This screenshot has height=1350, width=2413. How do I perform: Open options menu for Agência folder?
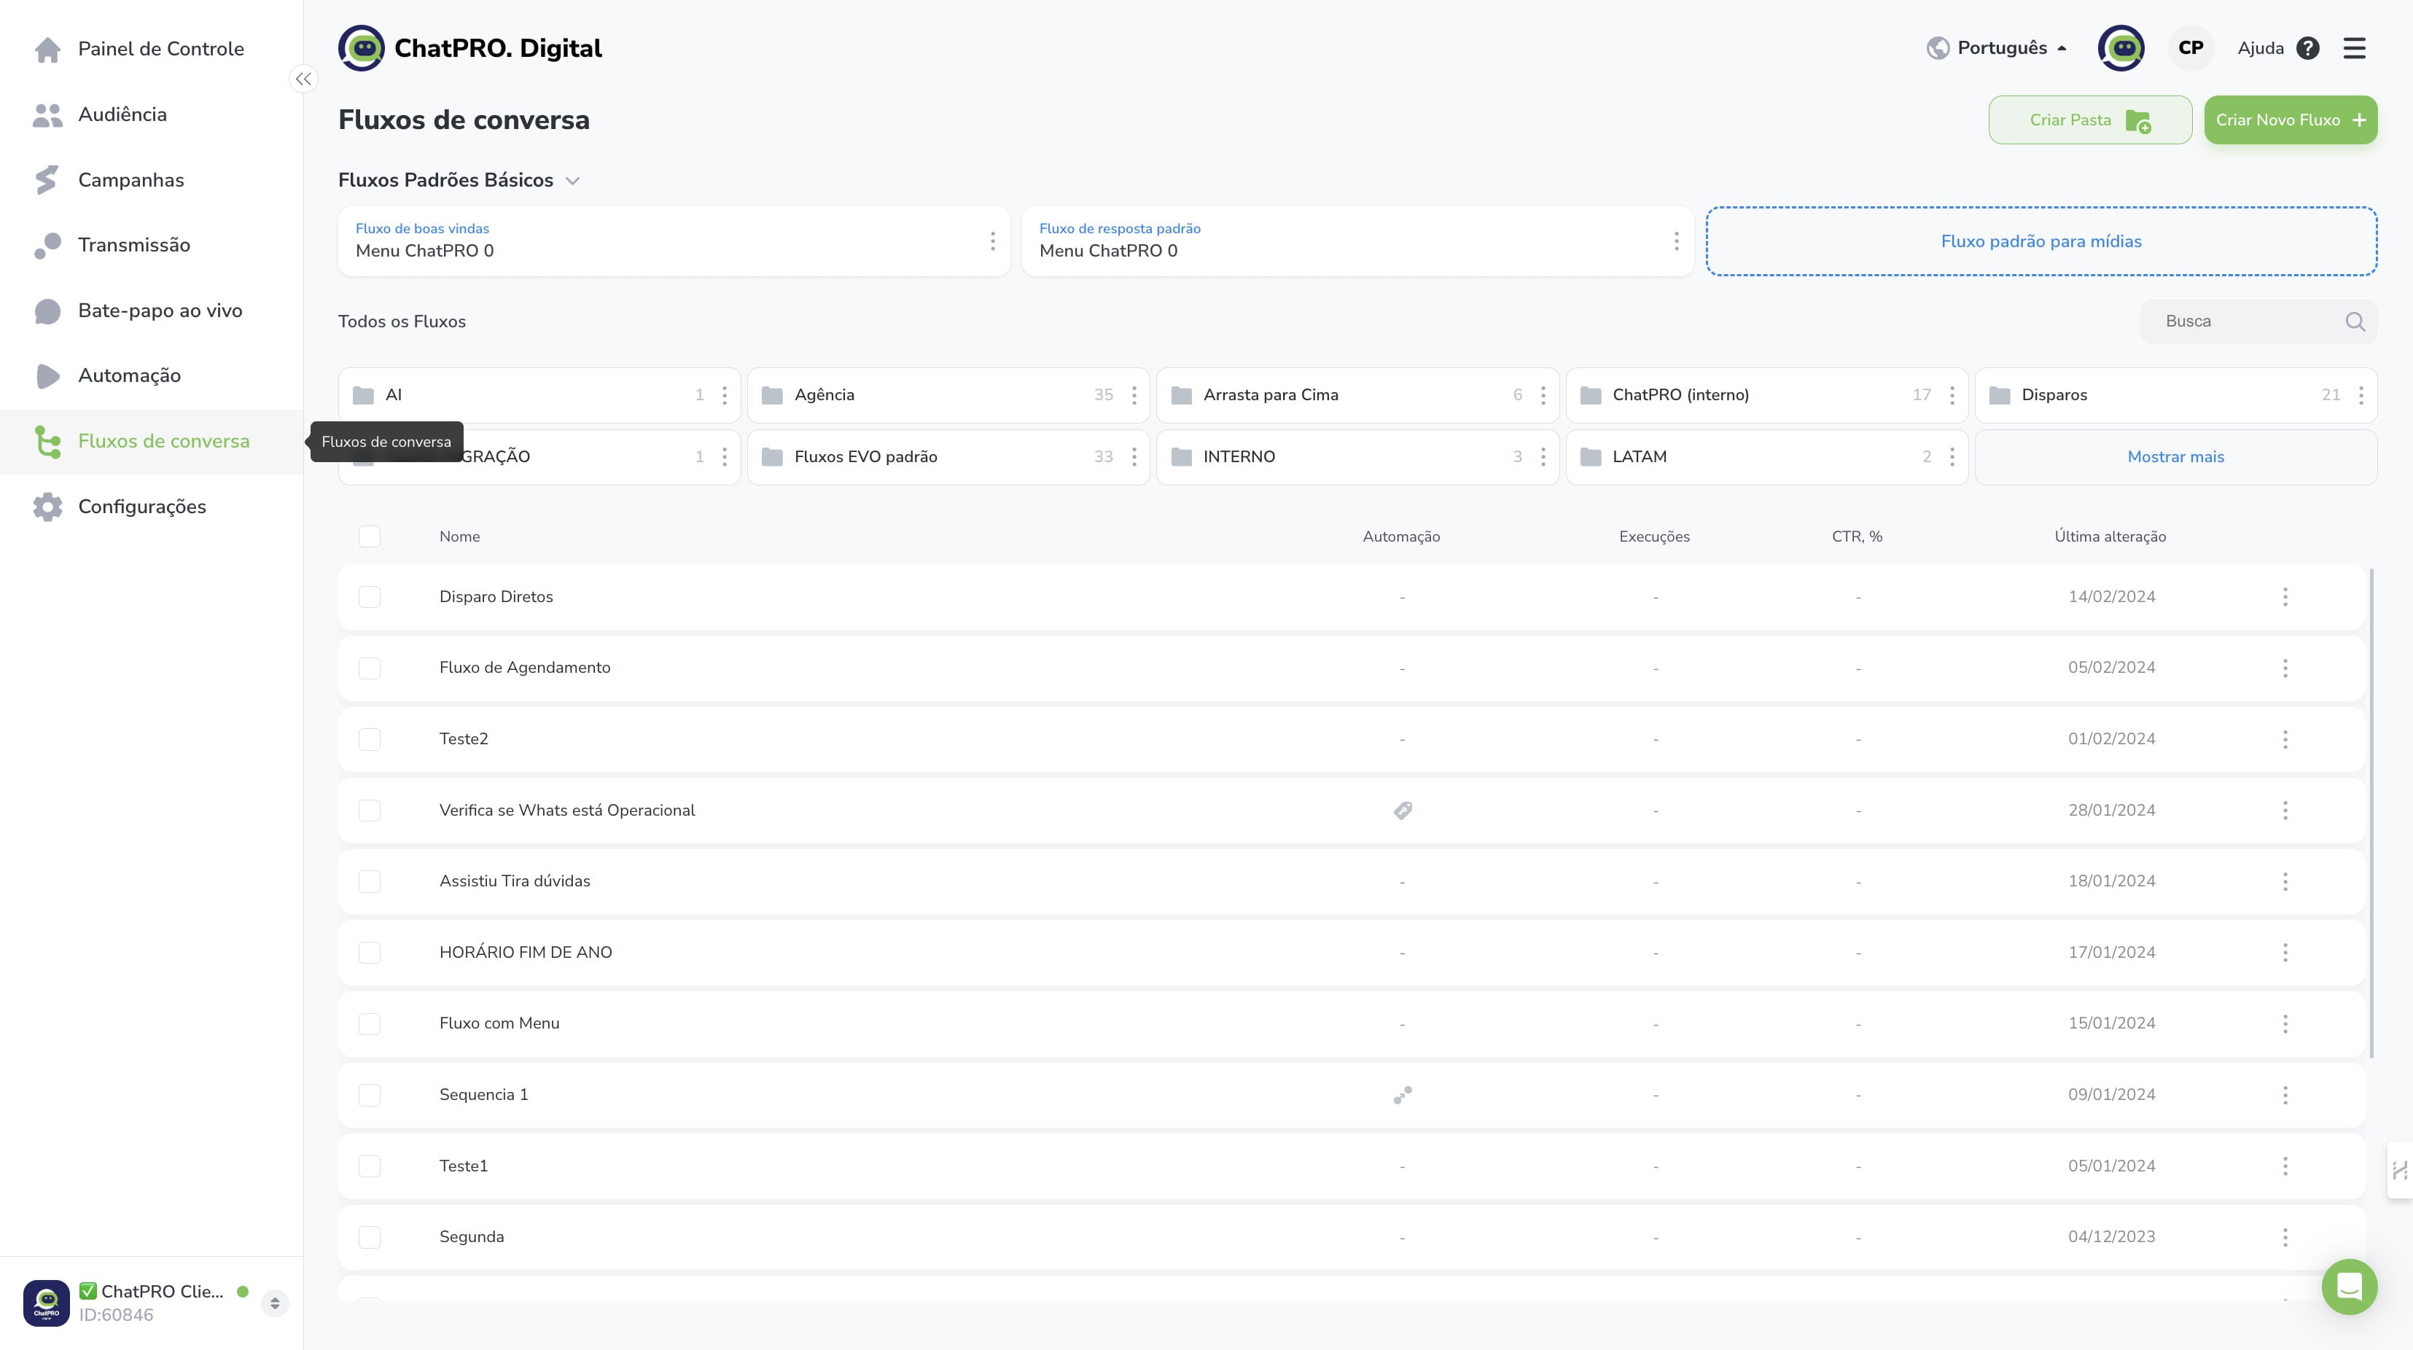tap(1134, 395)
